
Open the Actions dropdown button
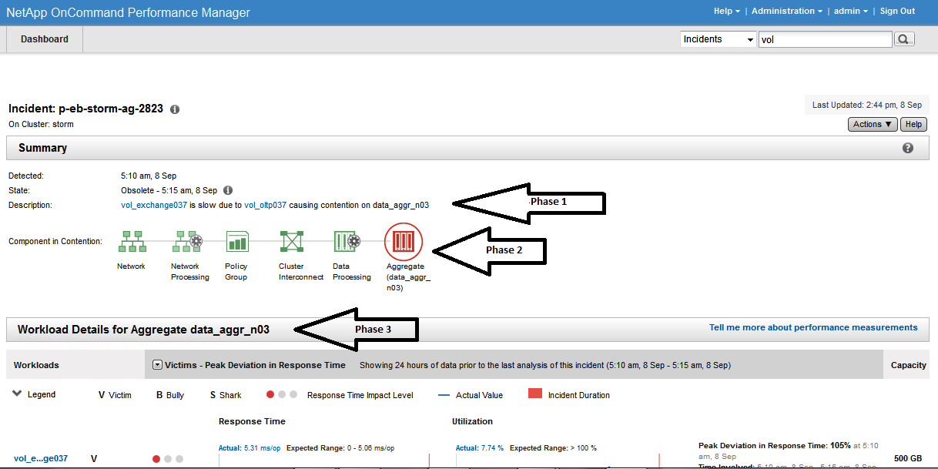873,124
